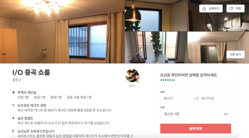The image size is (249, 138).
Task: Click the superhost badge on host avatar
Action: point(137,78)
